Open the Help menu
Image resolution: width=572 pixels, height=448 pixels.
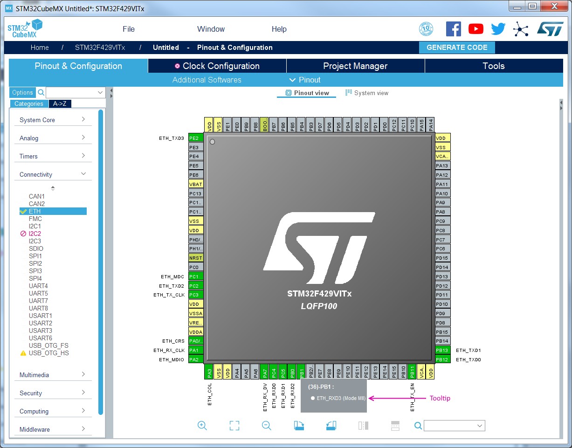(x=279, y=29)
